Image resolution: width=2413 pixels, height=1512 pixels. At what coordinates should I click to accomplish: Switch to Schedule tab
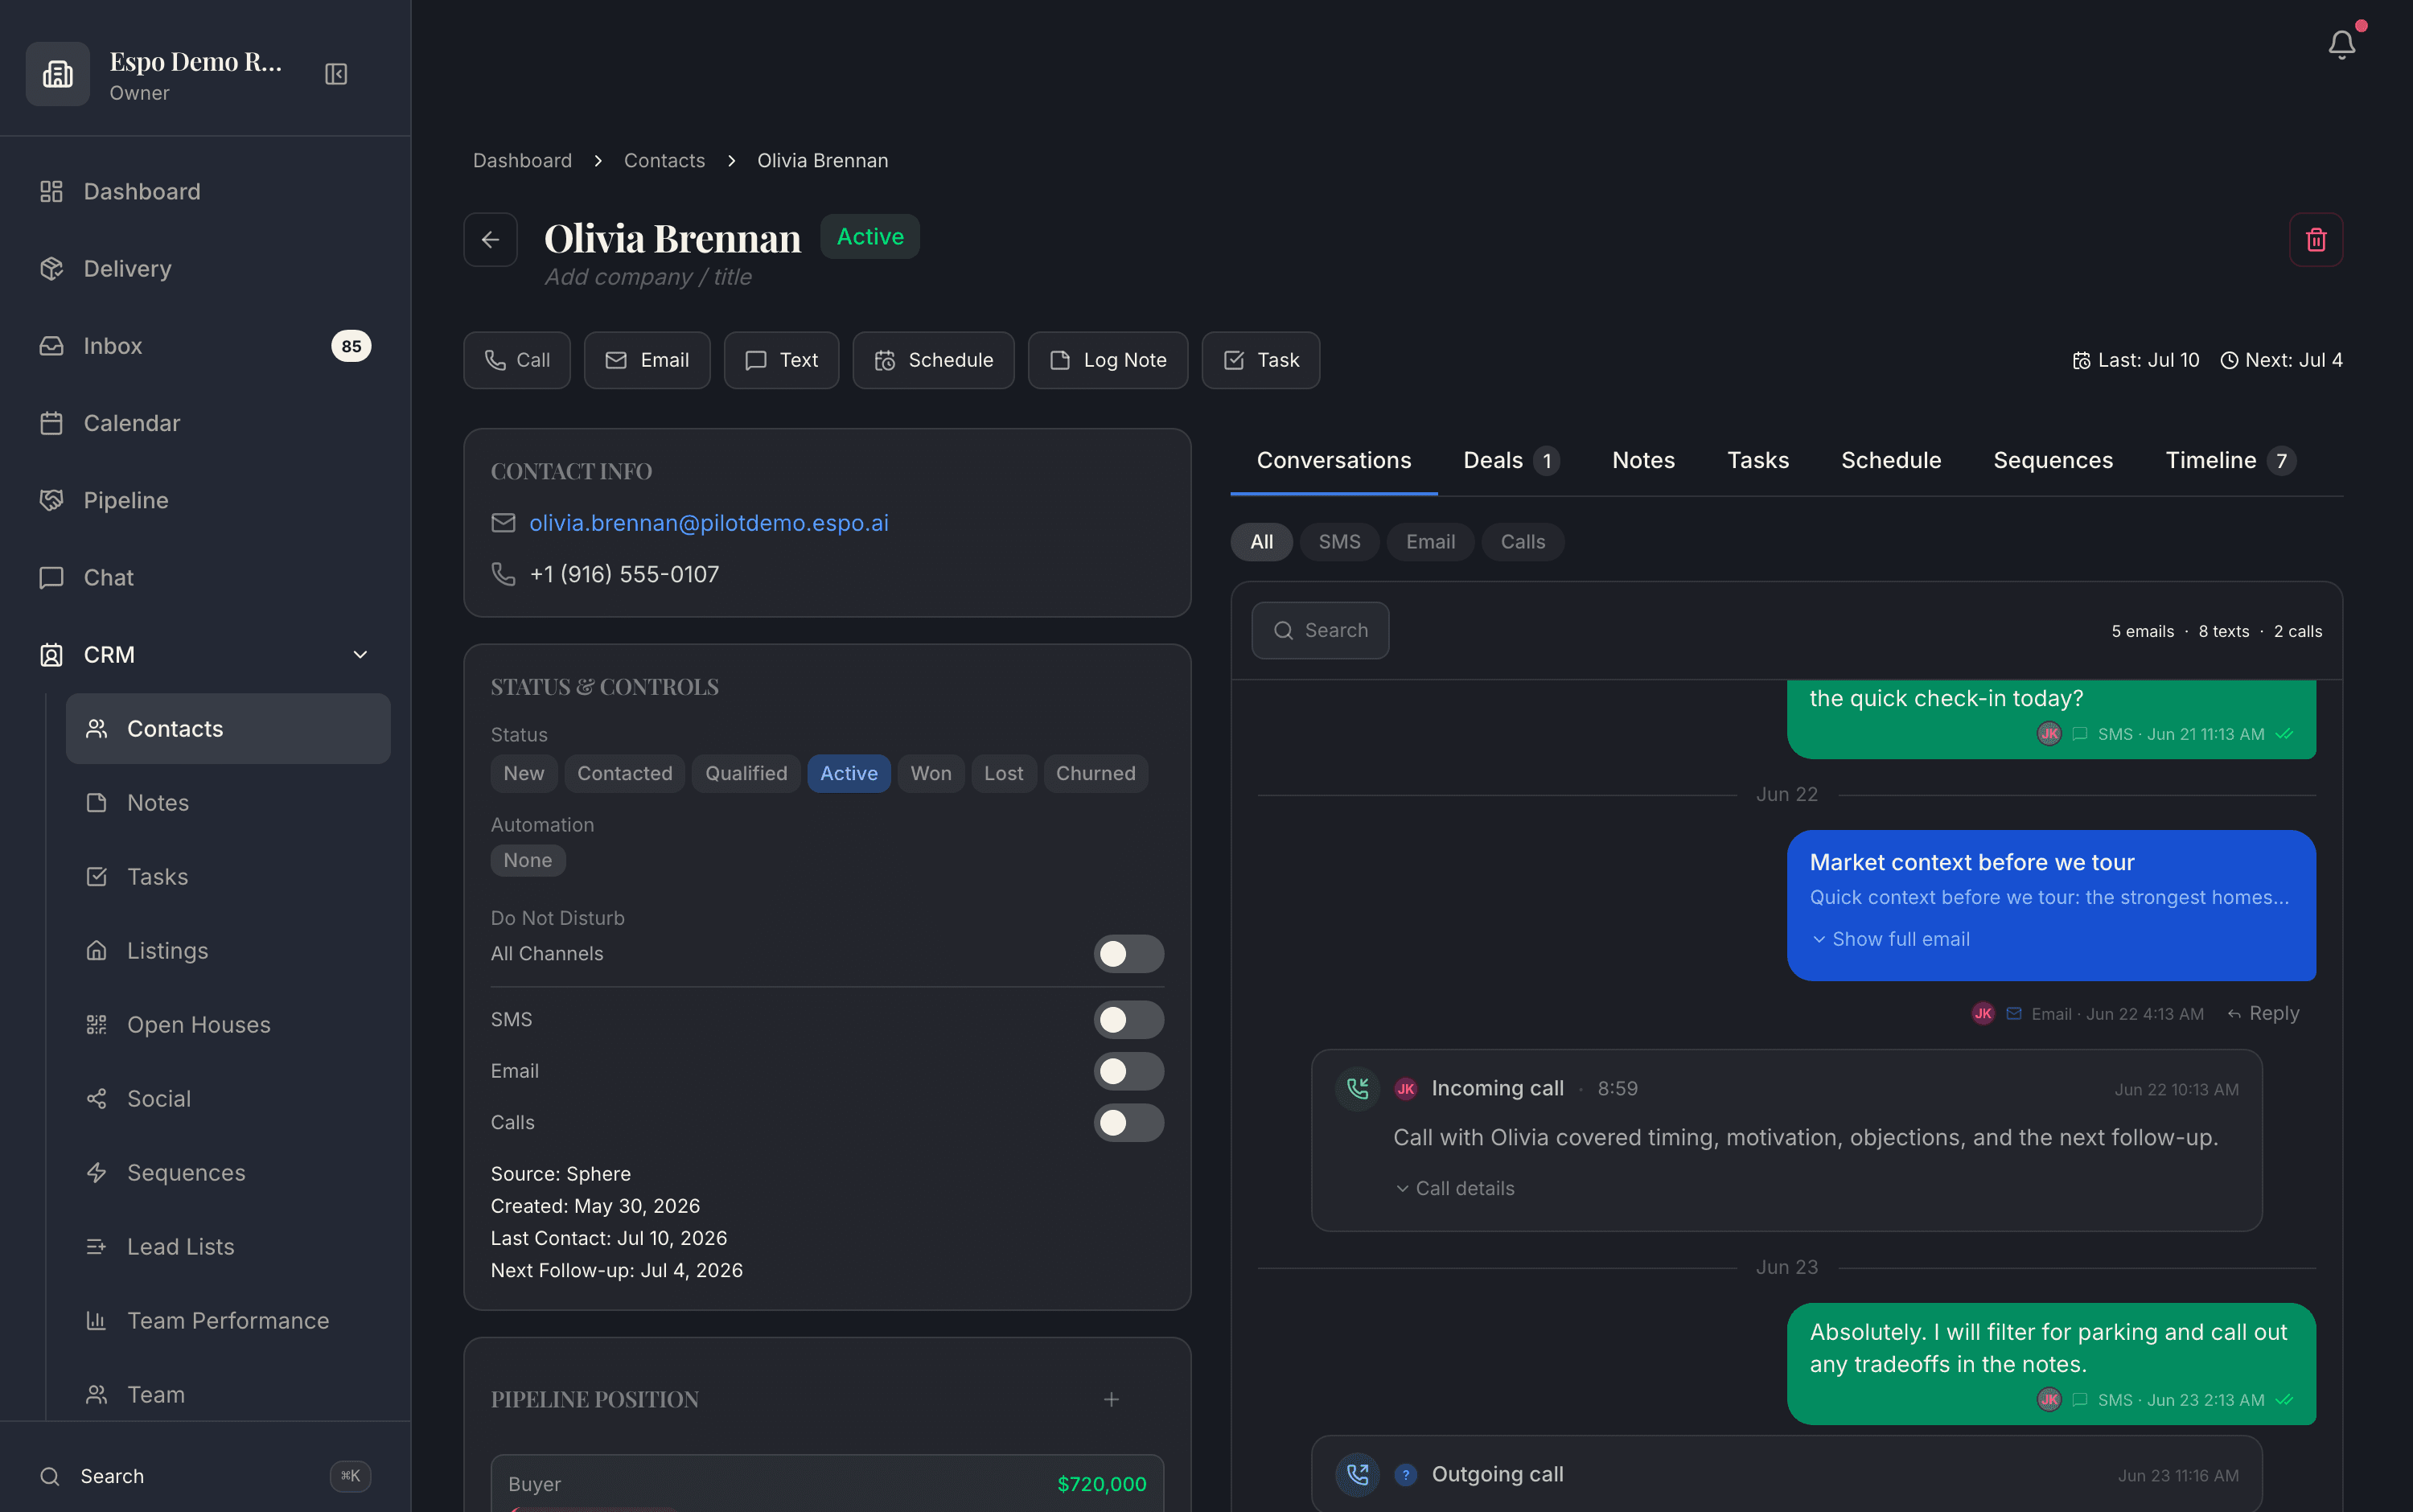click(1891, 460)
